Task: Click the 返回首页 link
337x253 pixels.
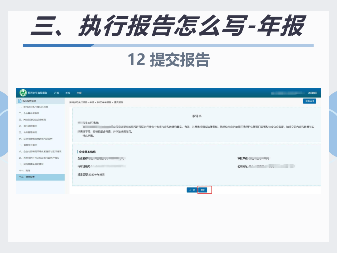Action: pyautogui.click(x=313, y=93)
